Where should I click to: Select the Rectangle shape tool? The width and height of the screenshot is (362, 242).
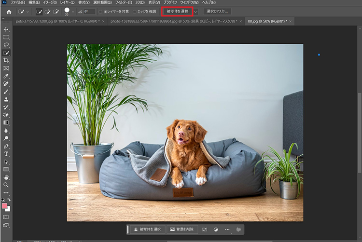[x=6, y=169]
